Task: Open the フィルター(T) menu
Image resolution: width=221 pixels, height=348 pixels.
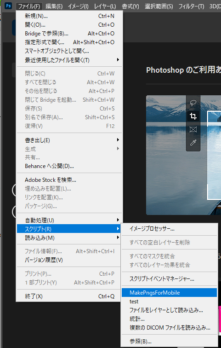Action: (x=191, y=6)
